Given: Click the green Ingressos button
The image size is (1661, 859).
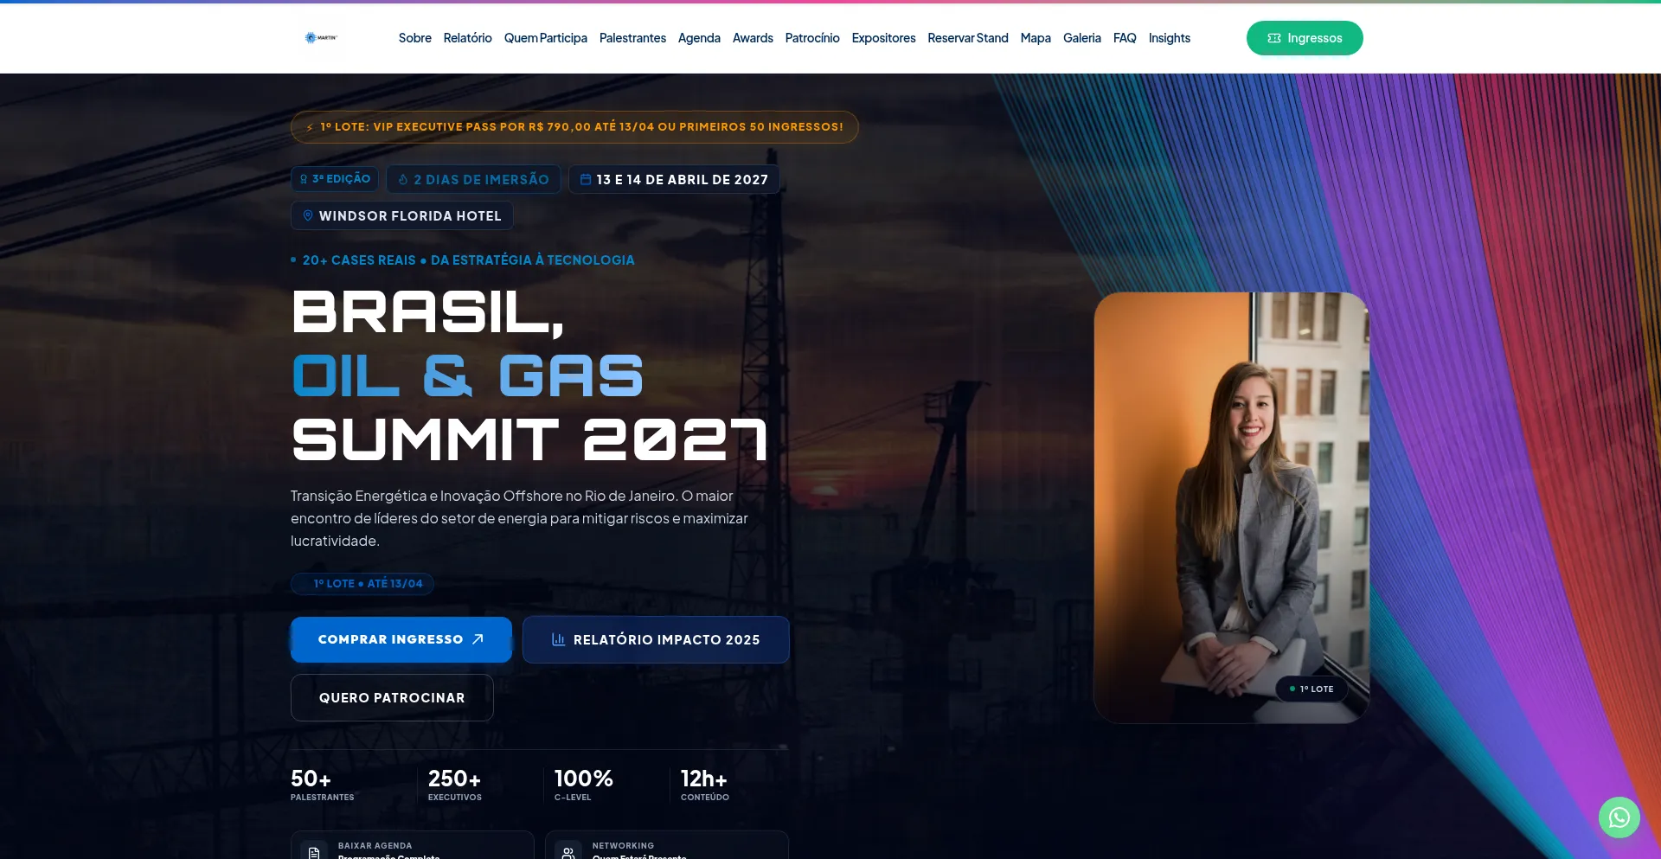Looking at the screenshot, I should [x=1305, y=38].
